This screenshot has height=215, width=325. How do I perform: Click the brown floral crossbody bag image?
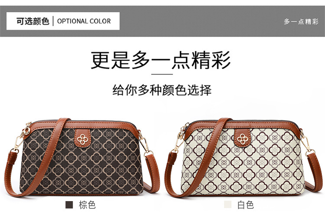(82, 158)
